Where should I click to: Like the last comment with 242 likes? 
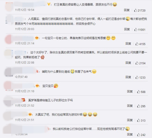[x=139, y=135]
